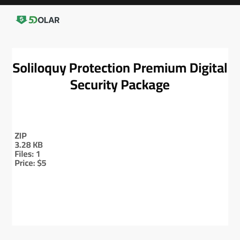Select the 3.28 KB file size text
The image size is (240, 240).
tap(29, 145)
